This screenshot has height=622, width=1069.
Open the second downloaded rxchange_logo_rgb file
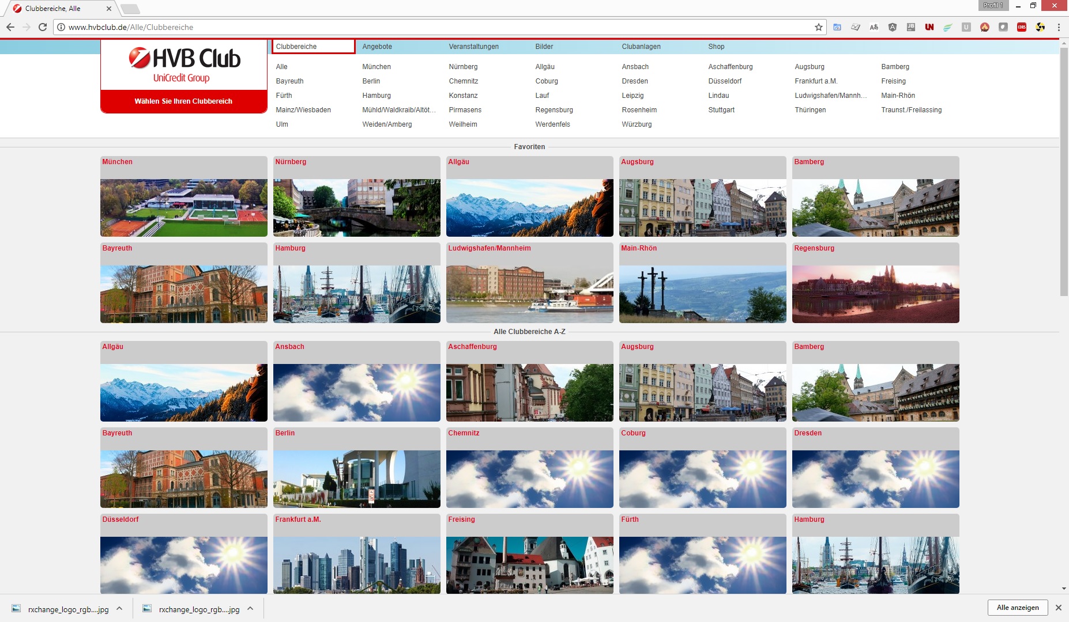[x=191, y=609]
